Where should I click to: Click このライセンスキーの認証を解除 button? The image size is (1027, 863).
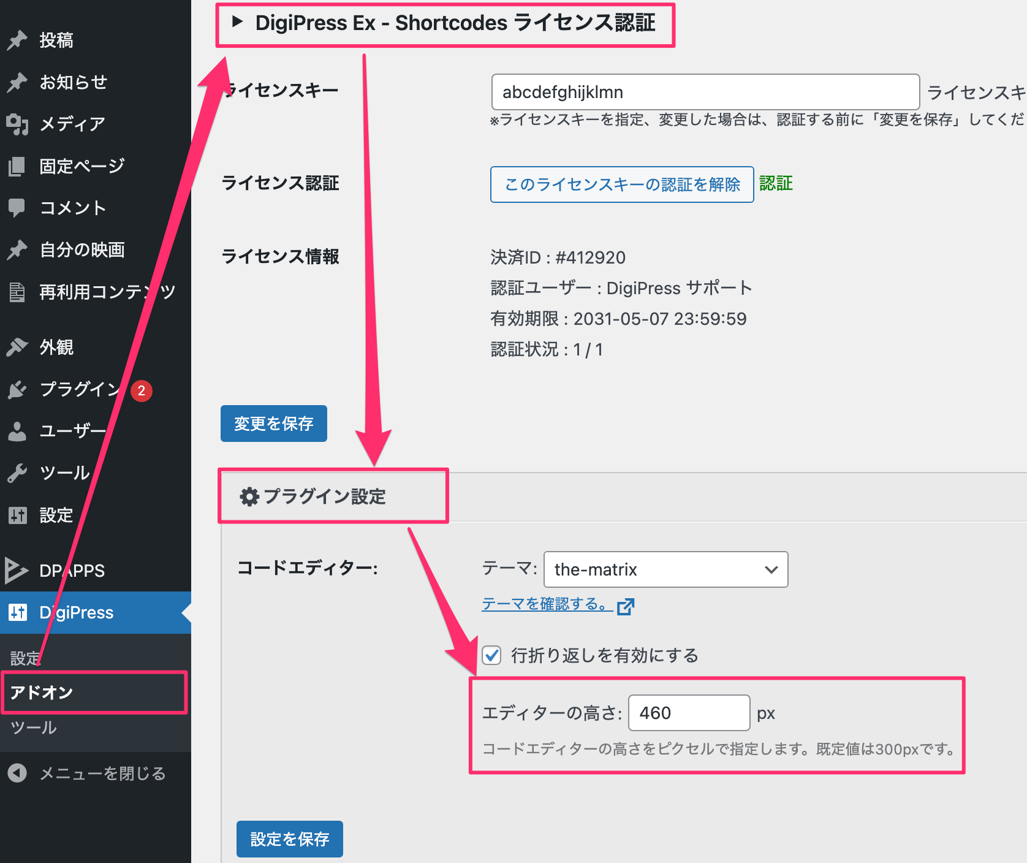621,184
